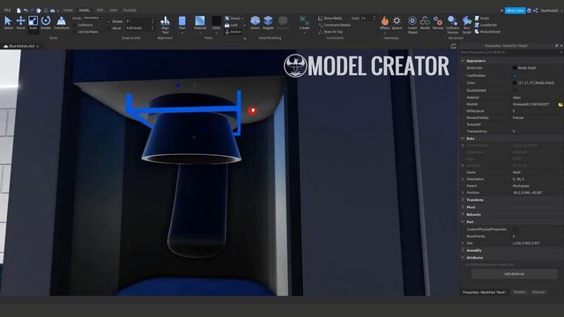The height and width of the screenshot is (317, 564).
Task: Click the new file icon in the quick toolbar
Action: click(x=19, y=11)
